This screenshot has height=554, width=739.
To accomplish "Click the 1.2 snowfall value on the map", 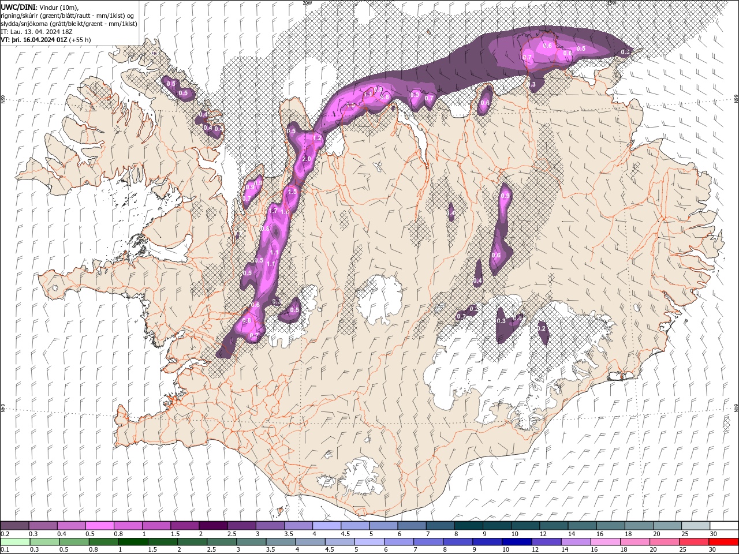I will click(316, 138).
